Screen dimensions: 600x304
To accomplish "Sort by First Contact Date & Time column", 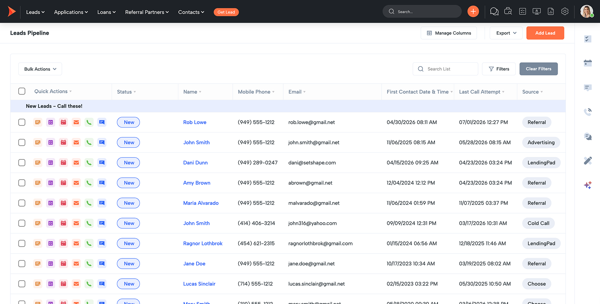I will coord(420,92).
